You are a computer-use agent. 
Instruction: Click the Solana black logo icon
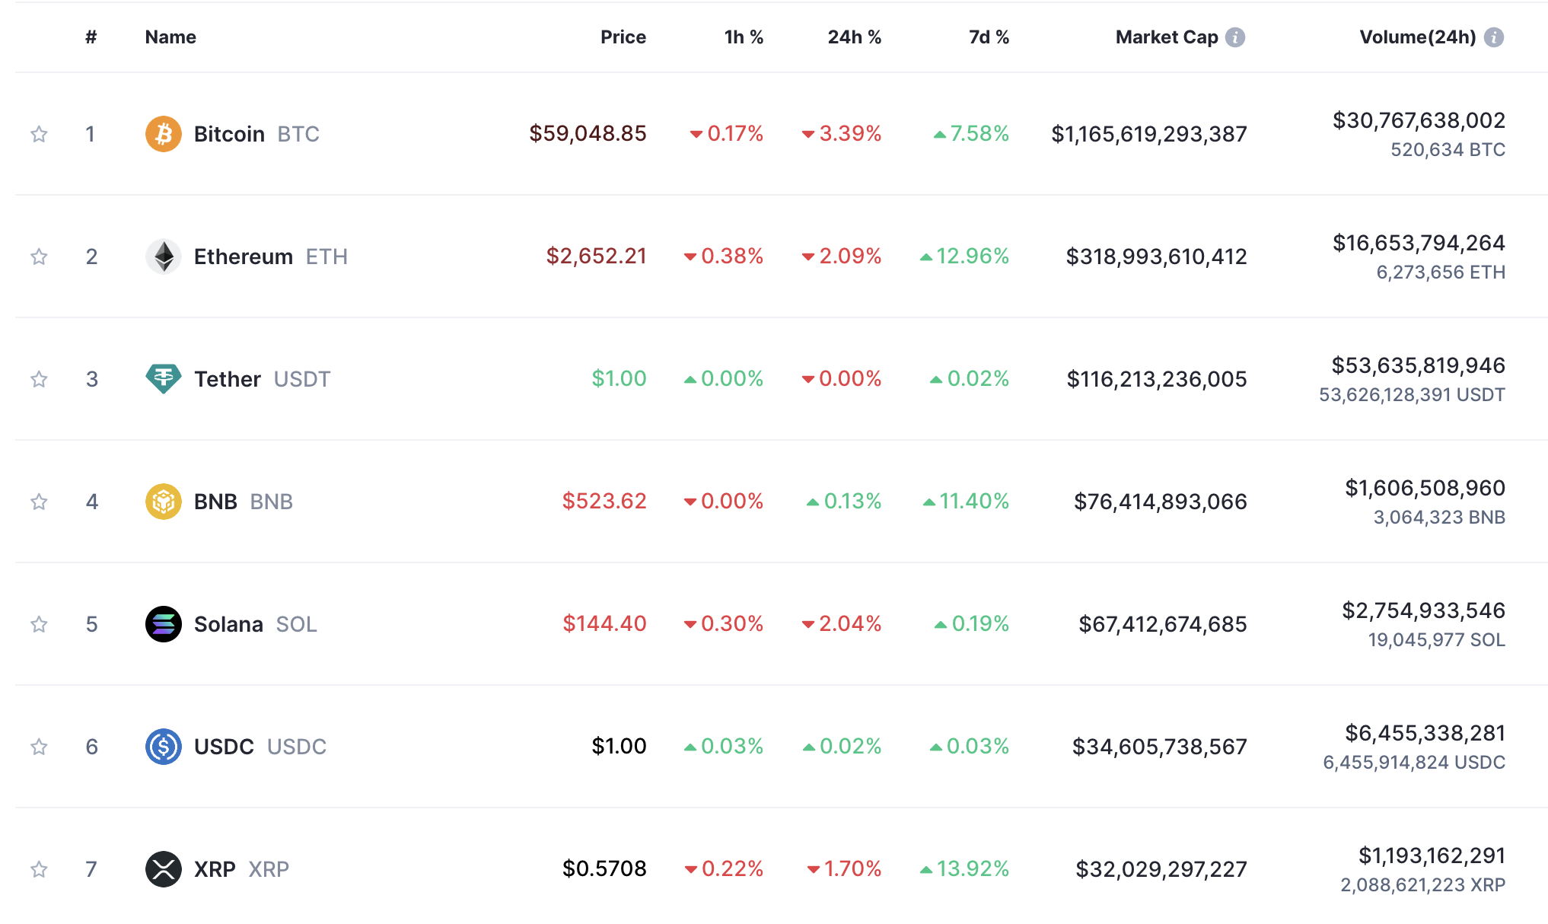164,624
